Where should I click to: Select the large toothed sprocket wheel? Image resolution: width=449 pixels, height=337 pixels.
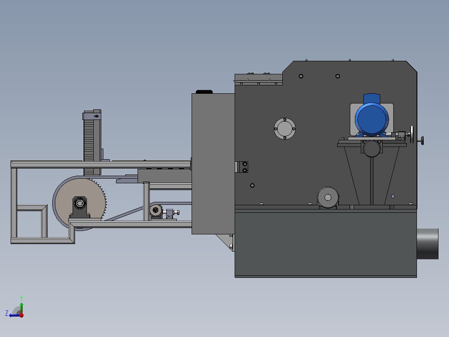pos(81,202)
